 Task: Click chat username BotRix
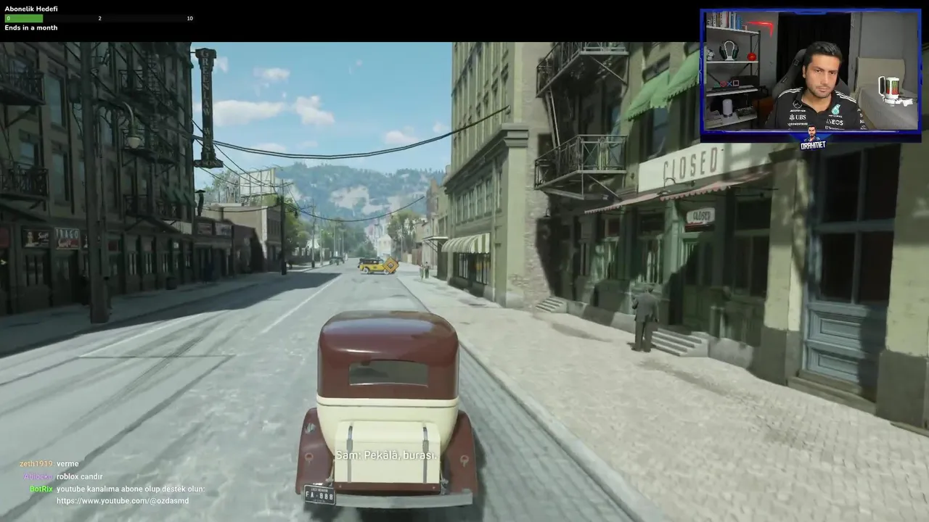point(41,489)
